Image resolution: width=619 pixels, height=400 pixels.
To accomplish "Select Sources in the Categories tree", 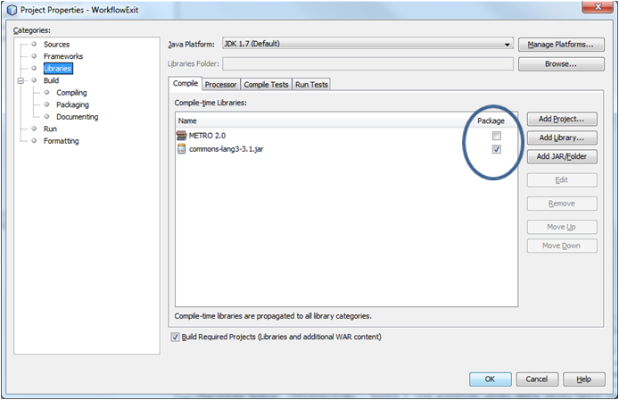I will tap(56, 44).
